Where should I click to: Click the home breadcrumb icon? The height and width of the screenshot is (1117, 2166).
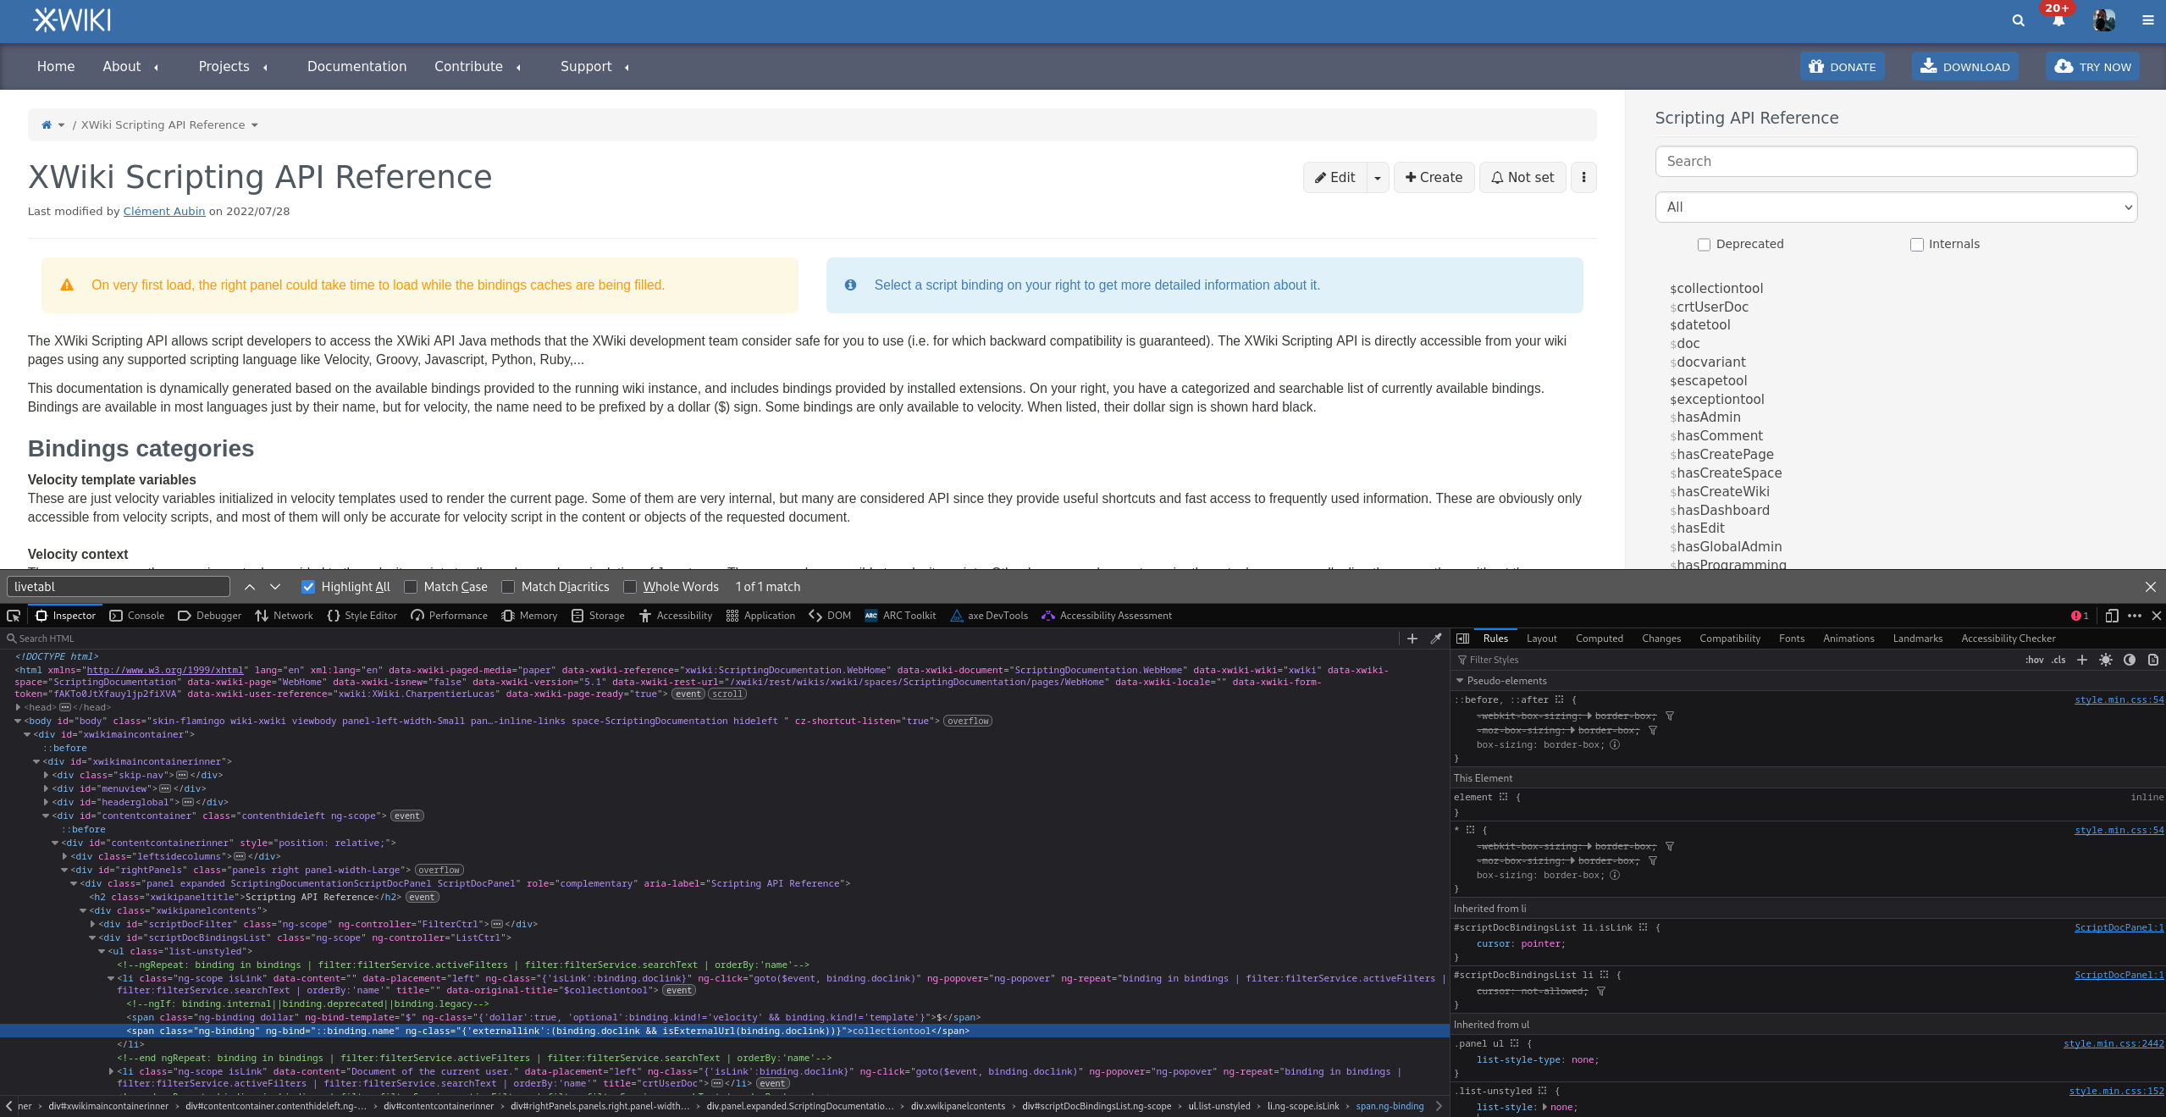[x=47, y=124]
